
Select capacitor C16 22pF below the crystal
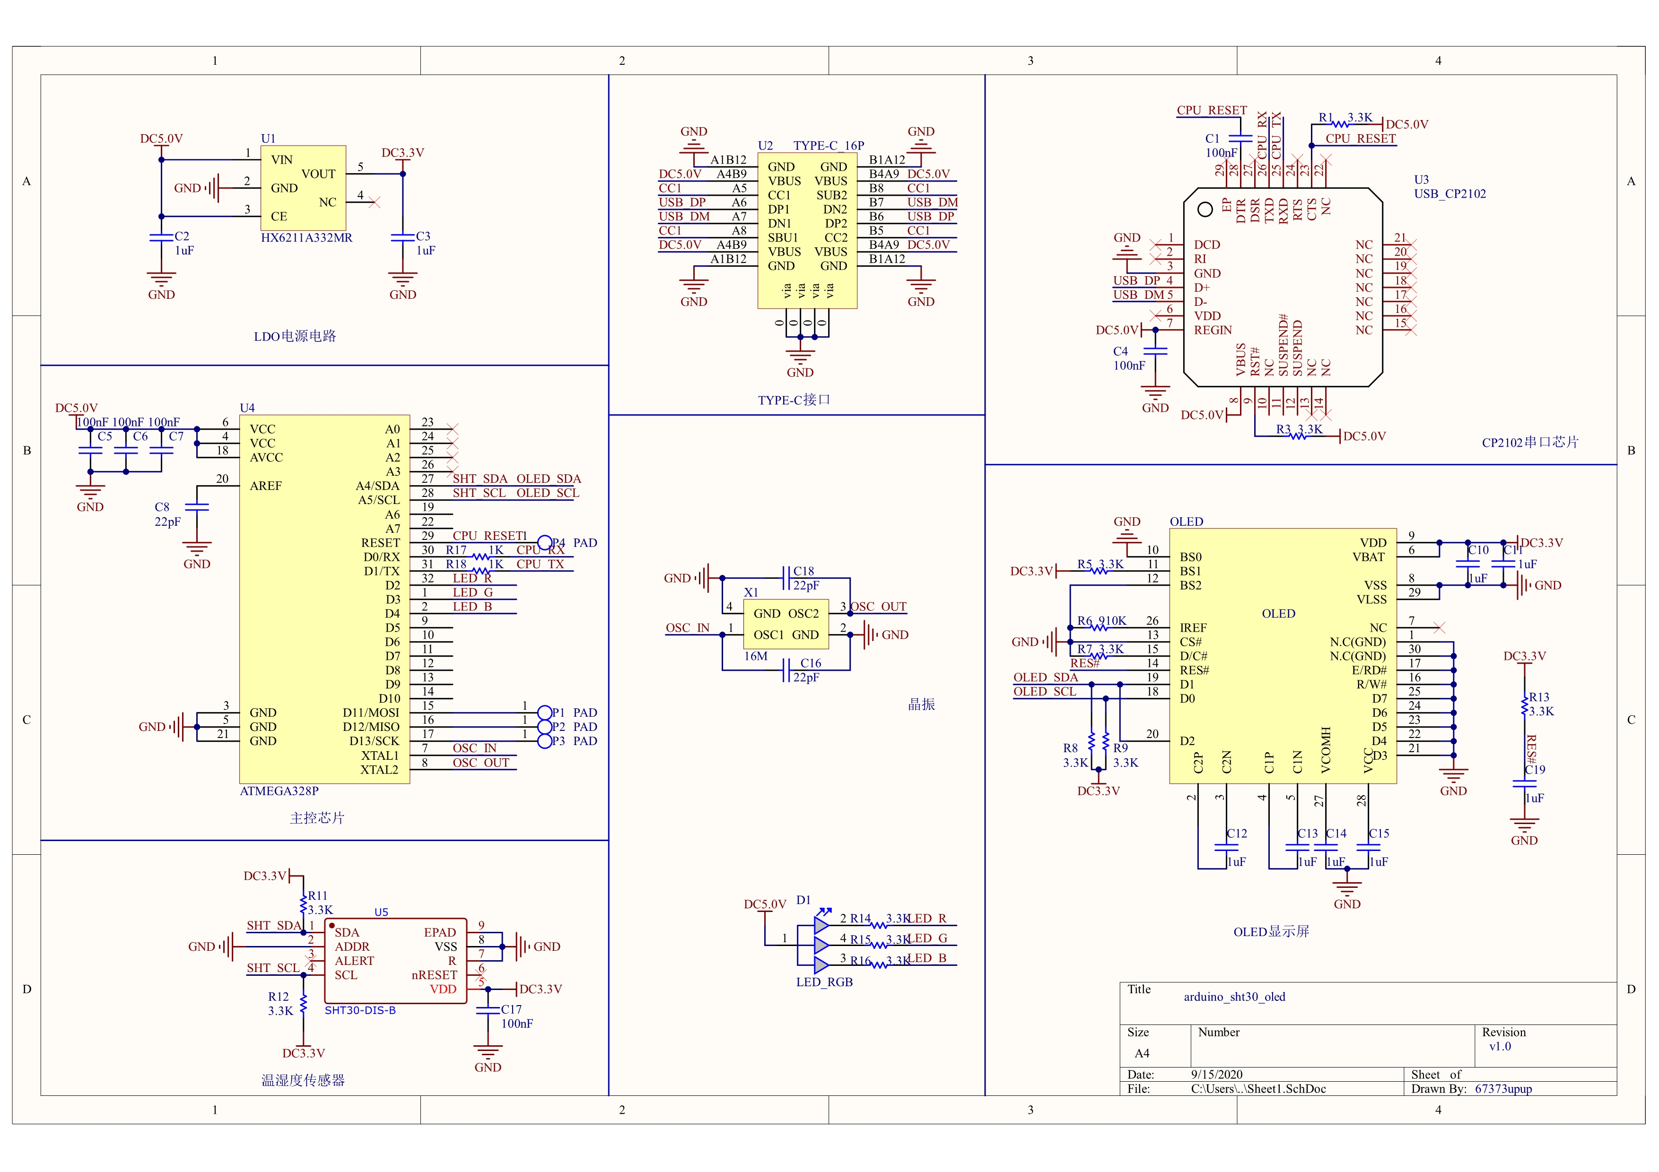786,670
